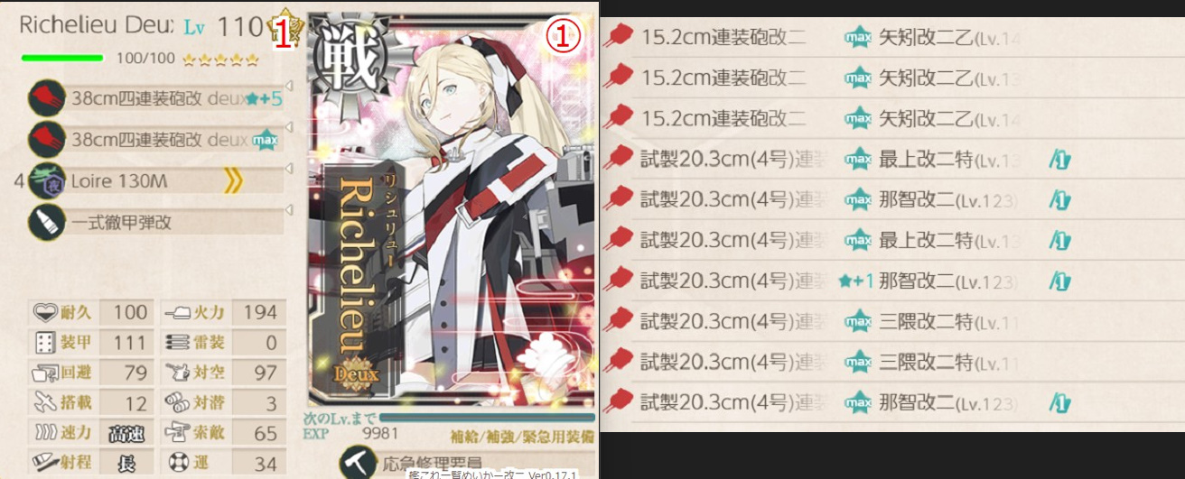The width and height of the screenshot is (1185, 479).
Task: Click the 一式徹甲弾改 armor-piercing shell icon
Action: [x=45, y=222]
